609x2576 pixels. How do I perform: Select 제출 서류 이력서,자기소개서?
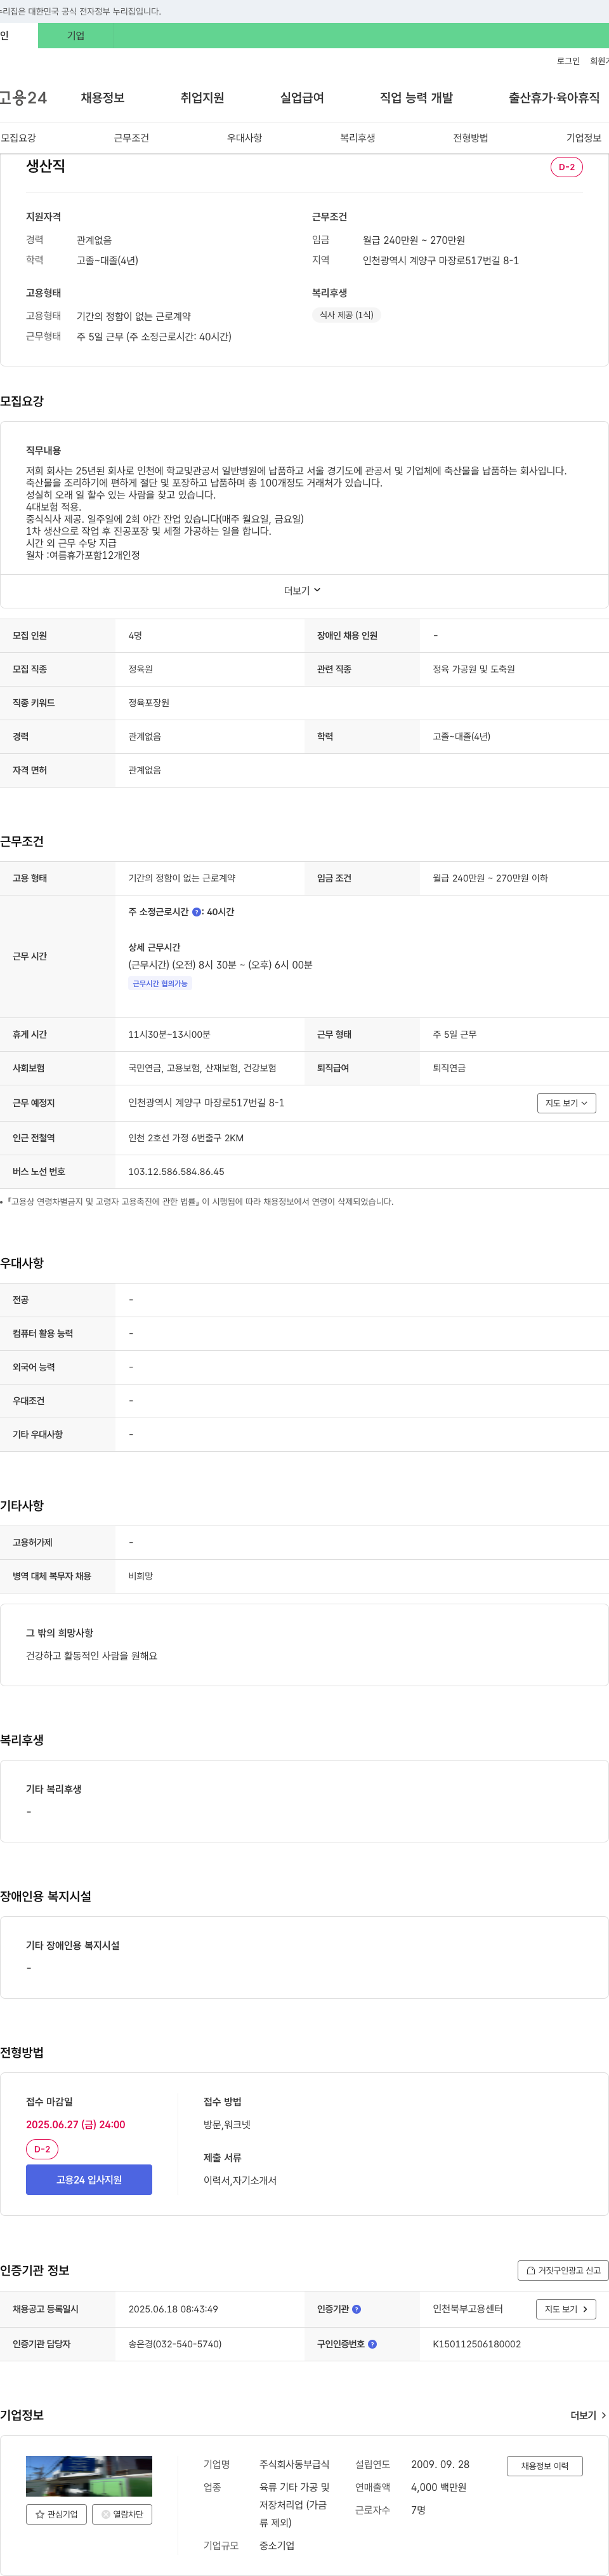[240, 2180]
